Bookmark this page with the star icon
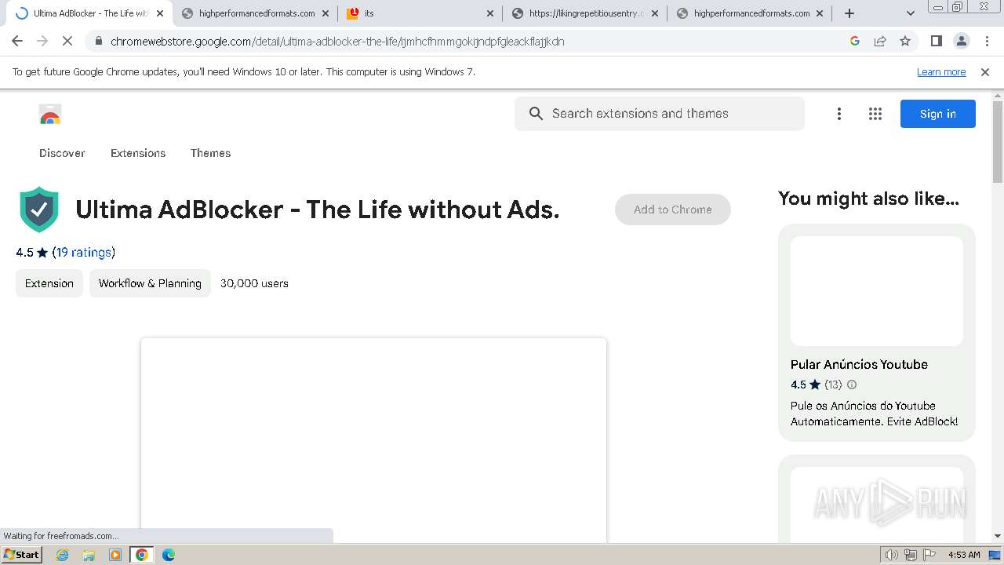Screen dimensions: 1004x565 [x=905, y=41]
